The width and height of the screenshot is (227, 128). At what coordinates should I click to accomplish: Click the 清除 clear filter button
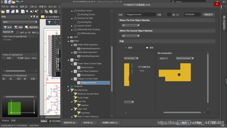pyautogui.click(x=18, y=27)
